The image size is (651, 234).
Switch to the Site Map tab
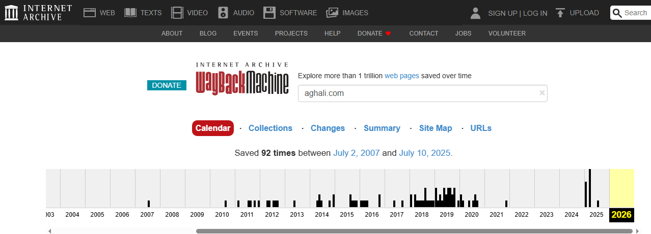[436, 128]
